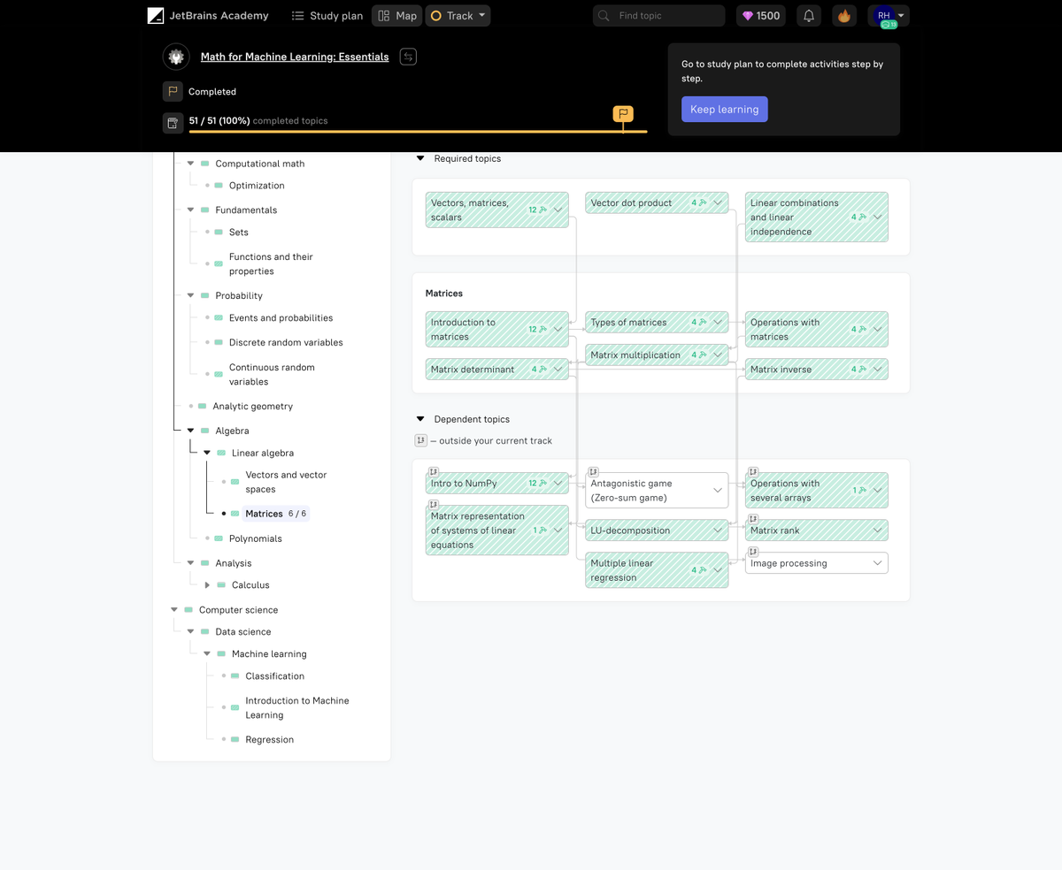Open the Matrix multiplication topic card

pos(657,355)
